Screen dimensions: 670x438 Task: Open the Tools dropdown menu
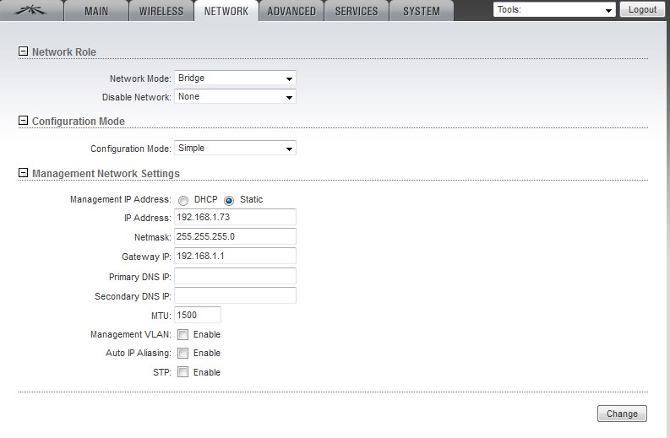(554, 9)
